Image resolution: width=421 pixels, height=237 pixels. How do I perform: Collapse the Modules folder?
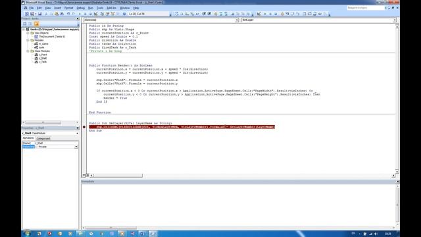pos(28,40)
